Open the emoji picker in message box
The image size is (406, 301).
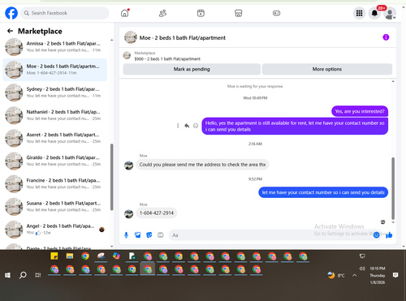(376, 235)
